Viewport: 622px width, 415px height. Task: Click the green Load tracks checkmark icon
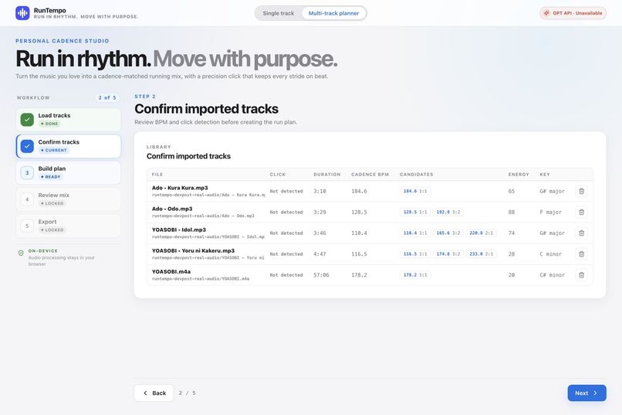[x=27, y=120]
